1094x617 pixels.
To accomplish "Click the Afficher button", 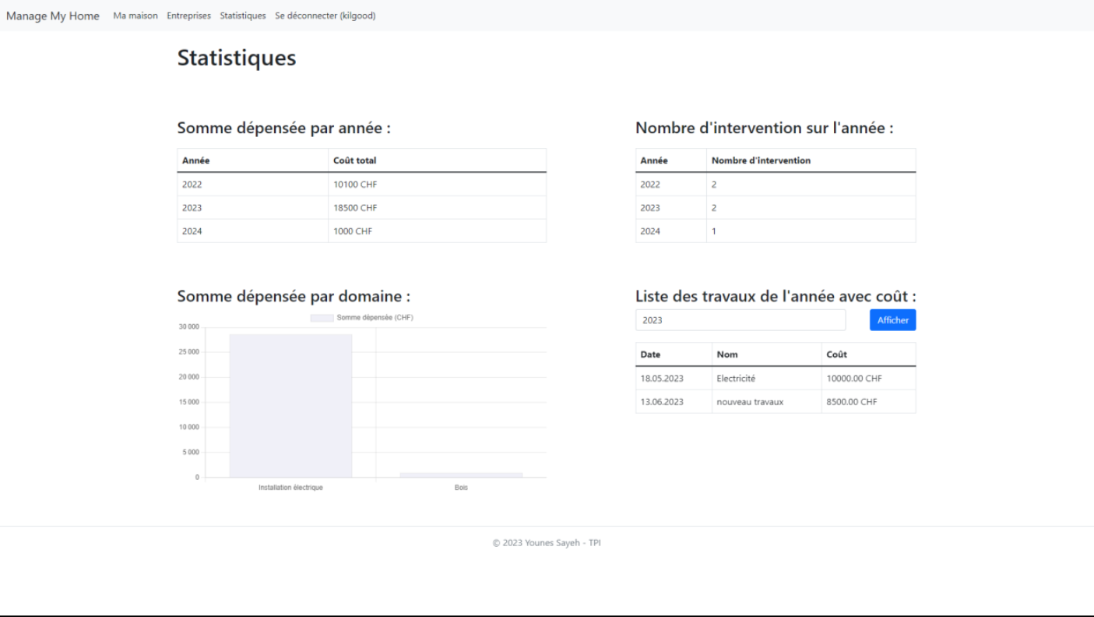I will (892, 320).
